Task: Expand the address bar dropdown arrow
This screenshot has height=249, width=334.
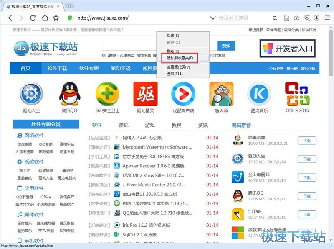Action: click(213, 18)
